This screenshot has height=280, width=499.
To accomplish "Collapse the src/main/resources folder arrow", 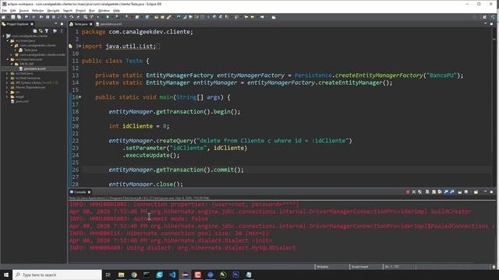I will [x=8, y=59].
